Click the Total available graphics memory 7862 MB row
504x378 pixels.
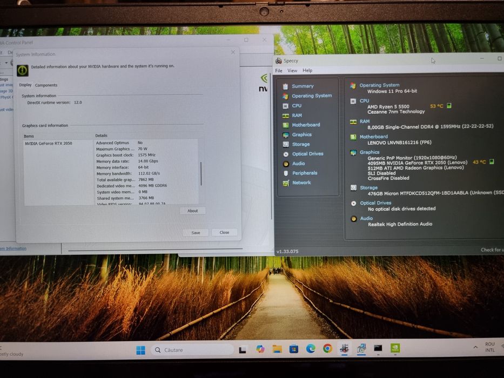[146, 180]
